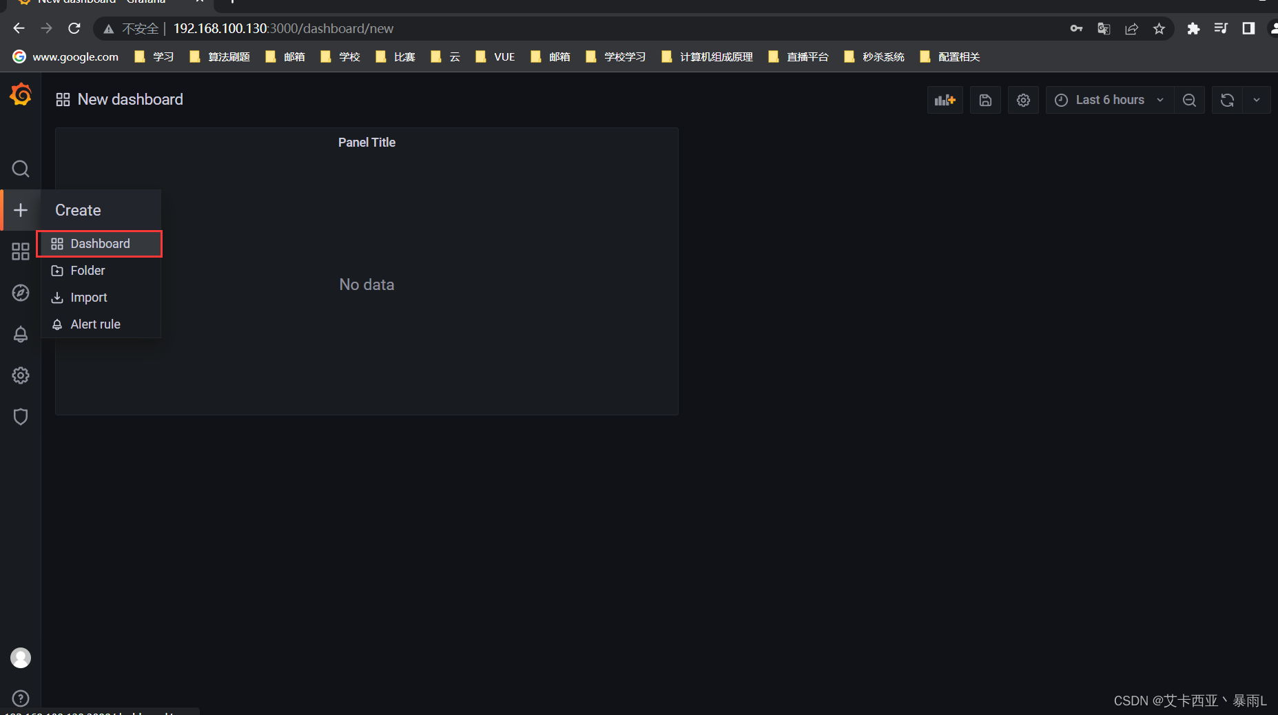Open the 学校学习 bookmark folder
The image size is (1278, 715).
click(616, 56)
